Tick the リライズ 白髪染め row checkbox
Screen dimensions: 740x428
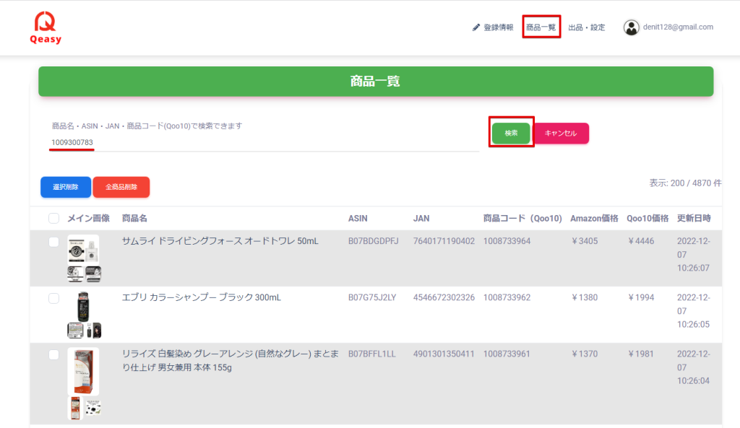54,354
